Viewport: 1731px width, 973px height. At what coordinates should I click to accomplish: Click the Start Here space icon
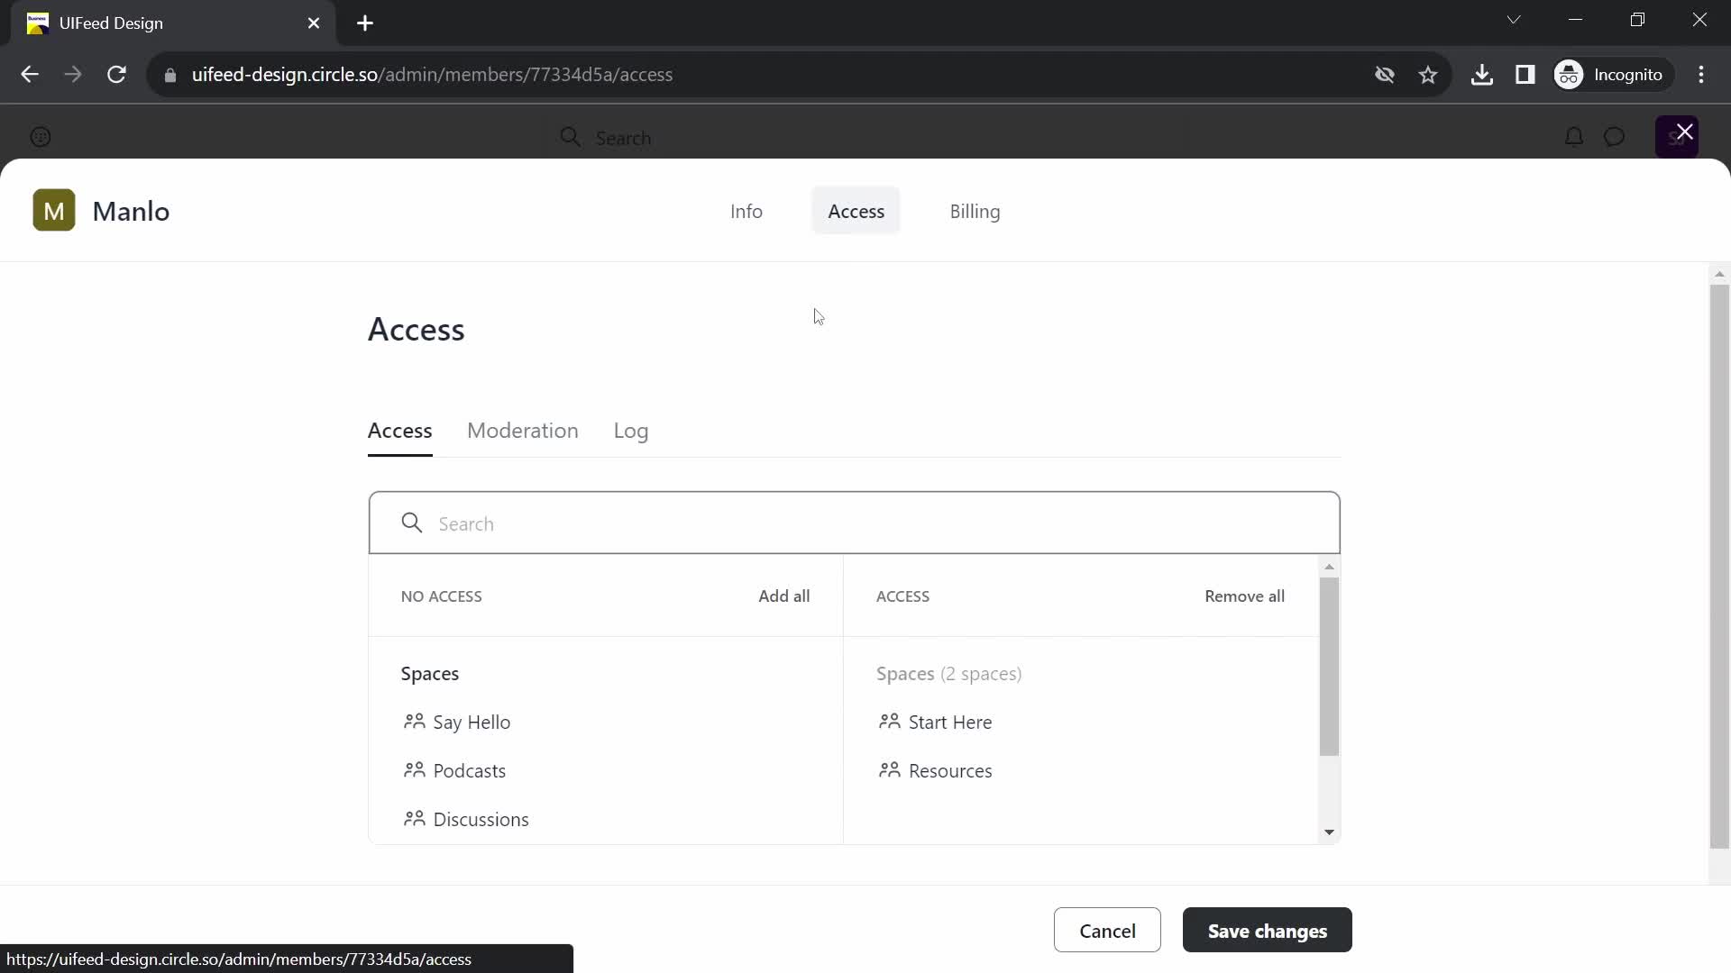pyautogui.click(x=890, y=722)
